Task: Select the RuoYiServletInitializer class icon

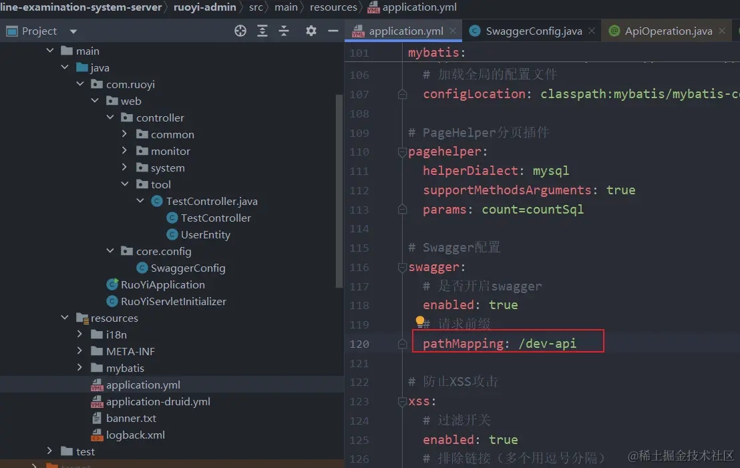Action: pos(112,301)
